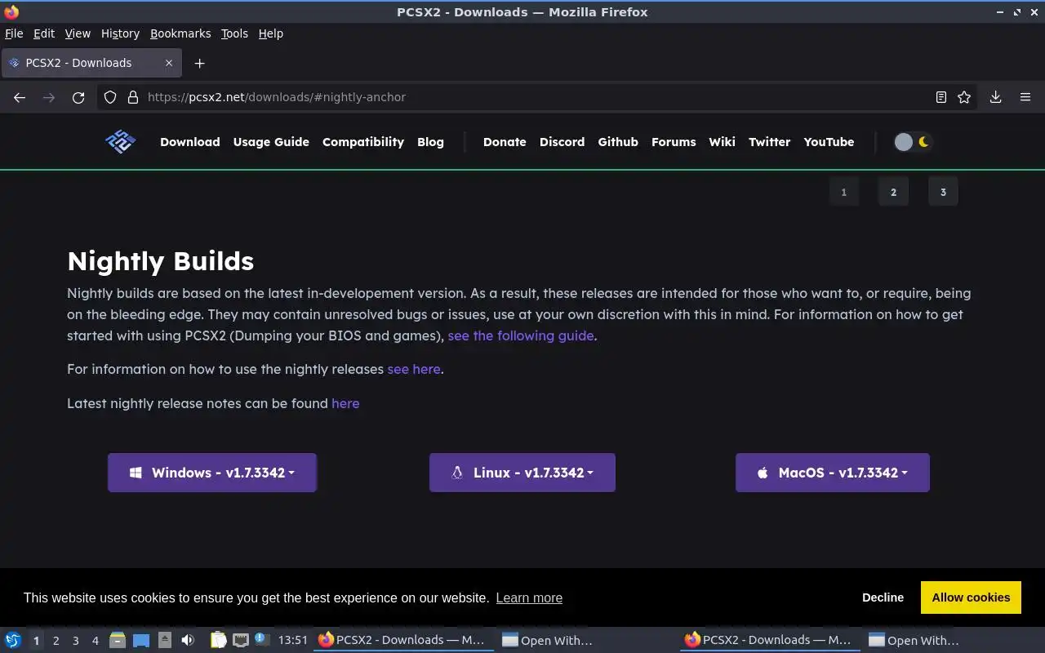The height and width of the screenshot is (653, 1045).
Task: Open the Twitter link
Action: [x=770, y=142]
